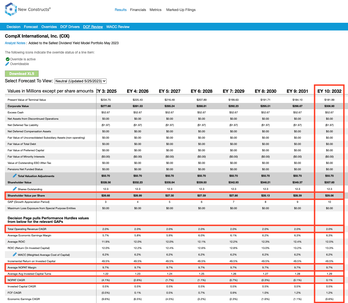Click the New Constructs hexagon logo

11,9
